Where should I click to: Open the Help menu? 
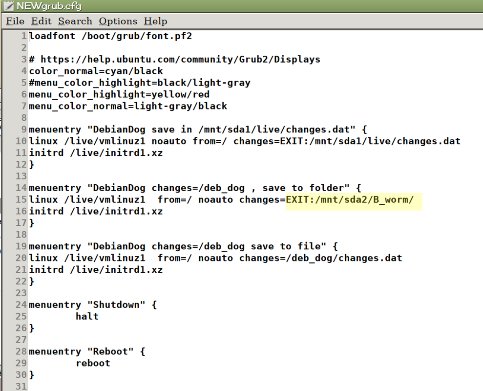coord(155,22)
